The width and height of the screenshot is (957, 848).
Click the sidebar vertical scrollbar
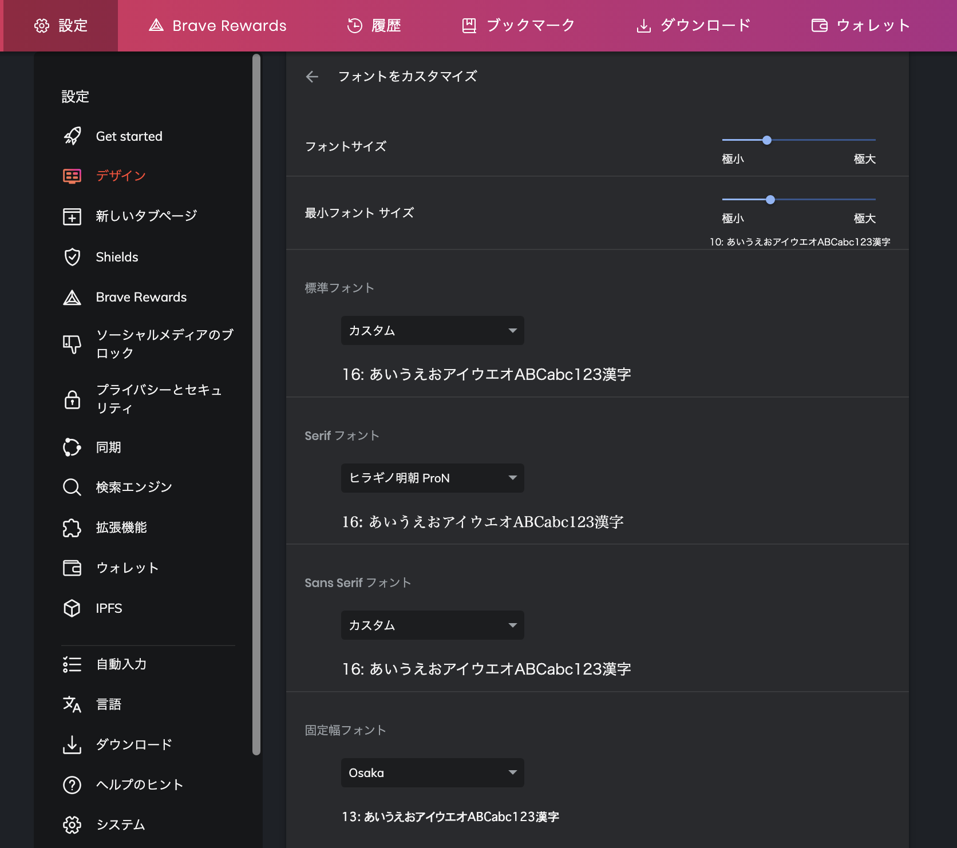pyautogui.click(x=256, y=405)
